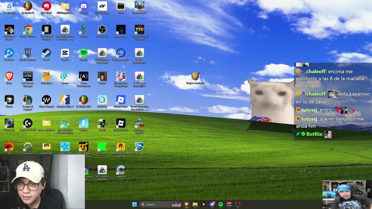The height and width of the screenshot is (209, 372).
Task: Launch Steam from the desktop
Action: [x=46, y=55]
